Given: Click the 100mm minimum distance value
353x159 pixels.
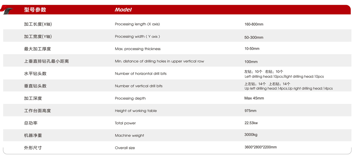Looking at the screenshot, I should pos(251,62).
